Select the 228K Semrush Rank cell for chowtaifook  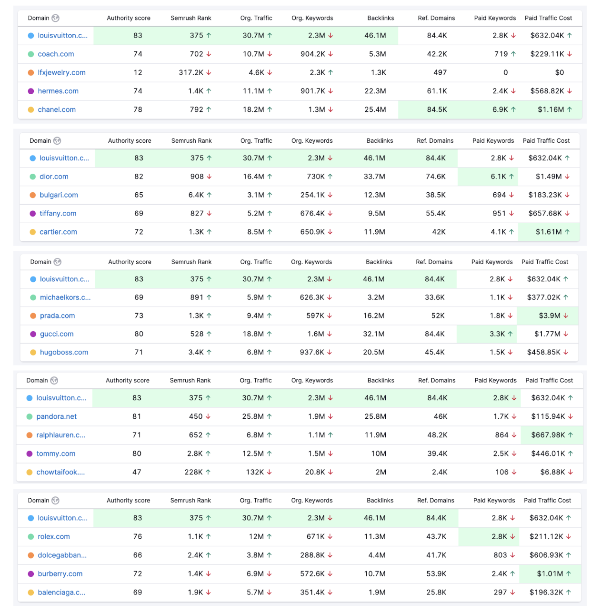pos(198,473)
